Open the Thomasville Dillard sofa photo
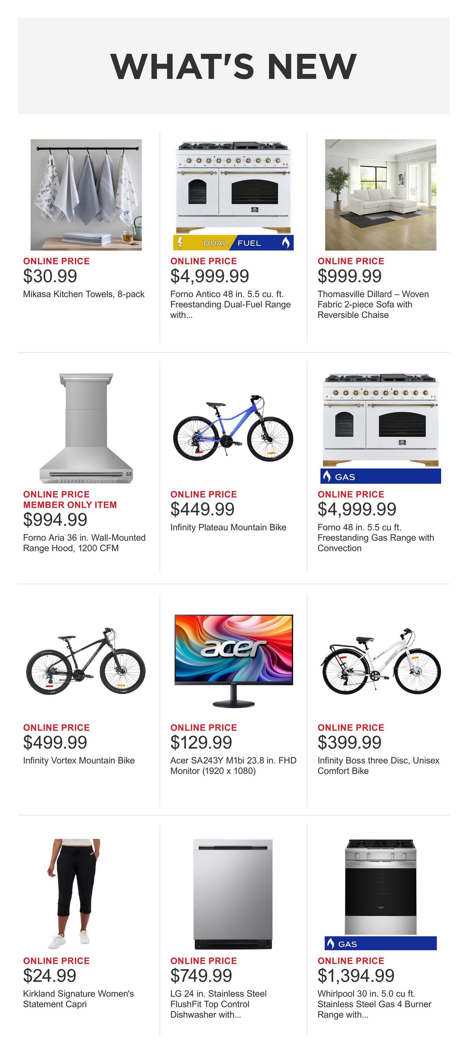Screen dimensions: 467x1058 (x=381, y=195)
